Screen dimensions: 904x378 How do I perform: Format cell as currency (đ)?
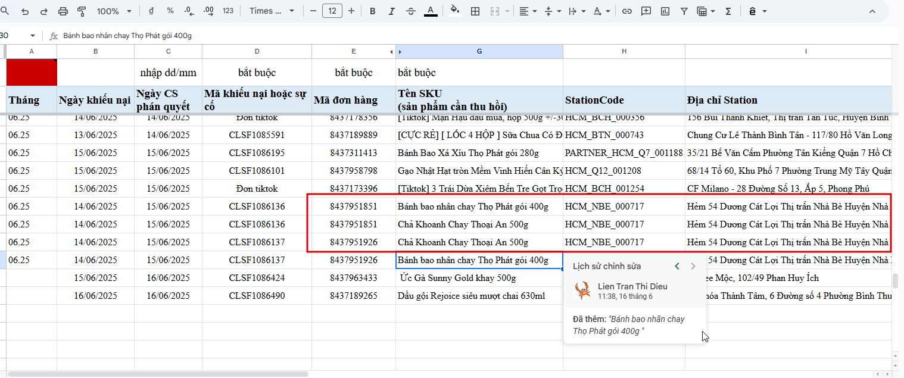pos(151,11)
